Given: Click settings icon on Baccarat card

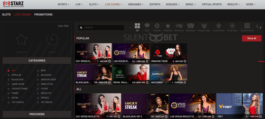Looking at the screenshot, I should click(x=185, y=82).
